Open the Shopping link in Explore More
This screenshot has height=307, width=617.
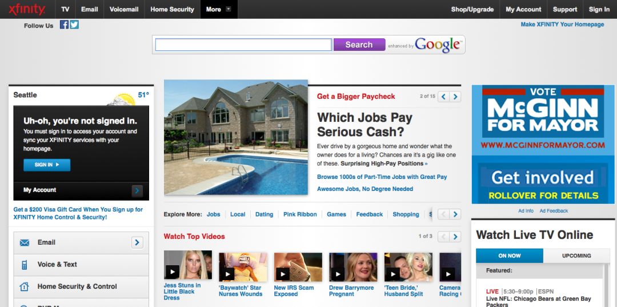(x=406, y=214)
